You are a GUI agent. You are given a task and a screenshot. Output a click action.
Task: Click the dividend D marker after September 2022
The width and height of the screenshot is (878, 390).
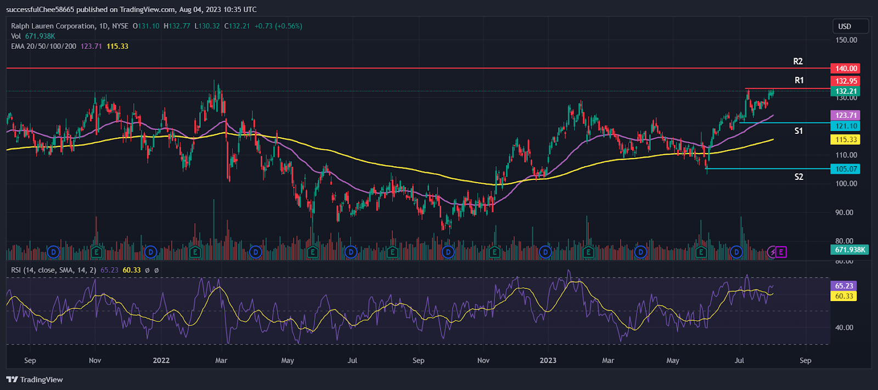pyautogui.click(x=448, y=252)
